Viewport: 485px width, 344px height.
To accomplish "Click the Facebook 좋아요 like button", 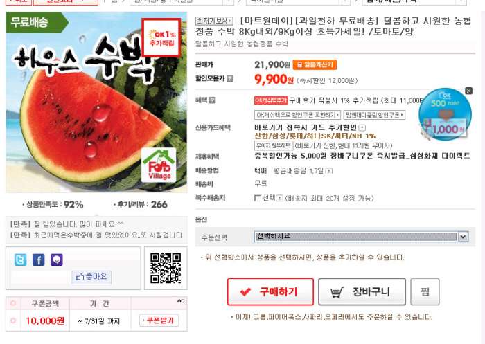I will pyautogui.click(x=91, y=277).
